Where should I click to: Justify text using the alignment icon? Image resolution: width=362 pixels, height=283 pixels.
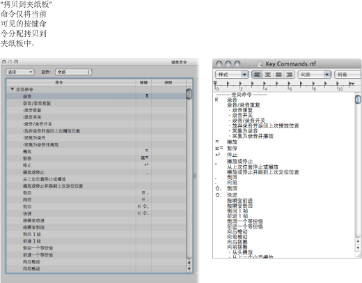click(278, 75)
